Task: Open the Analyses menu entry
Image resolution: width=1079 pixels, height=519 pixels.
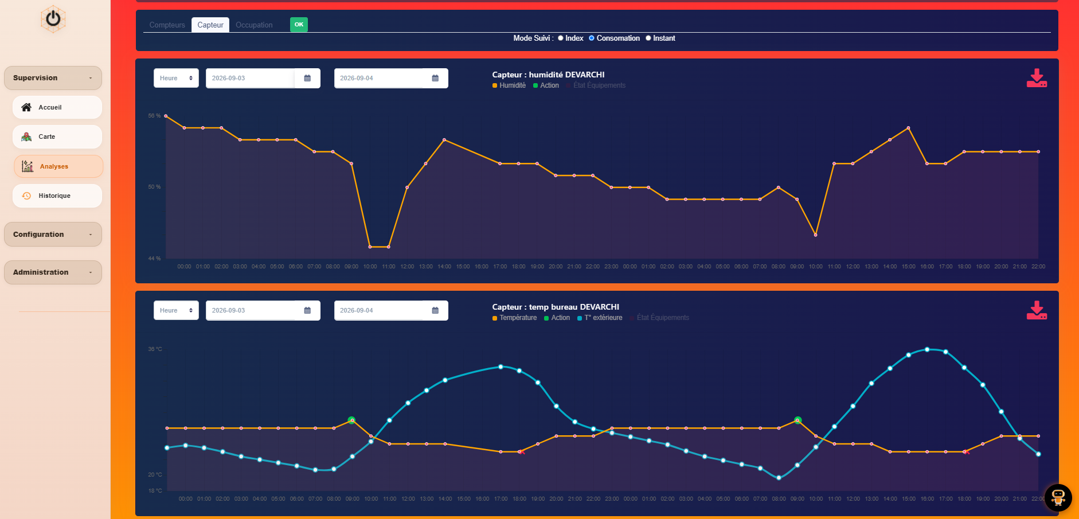Action: pos(58,166)
